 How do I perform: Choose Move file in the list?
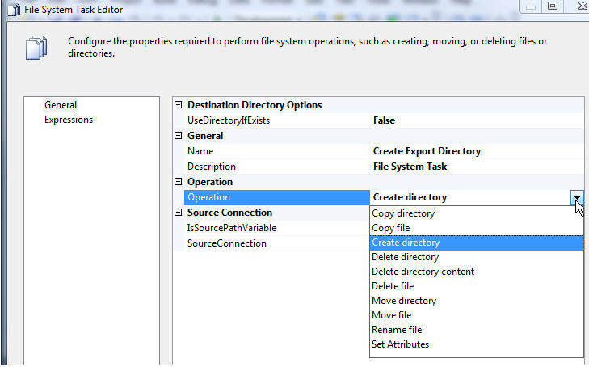point(392,315)
